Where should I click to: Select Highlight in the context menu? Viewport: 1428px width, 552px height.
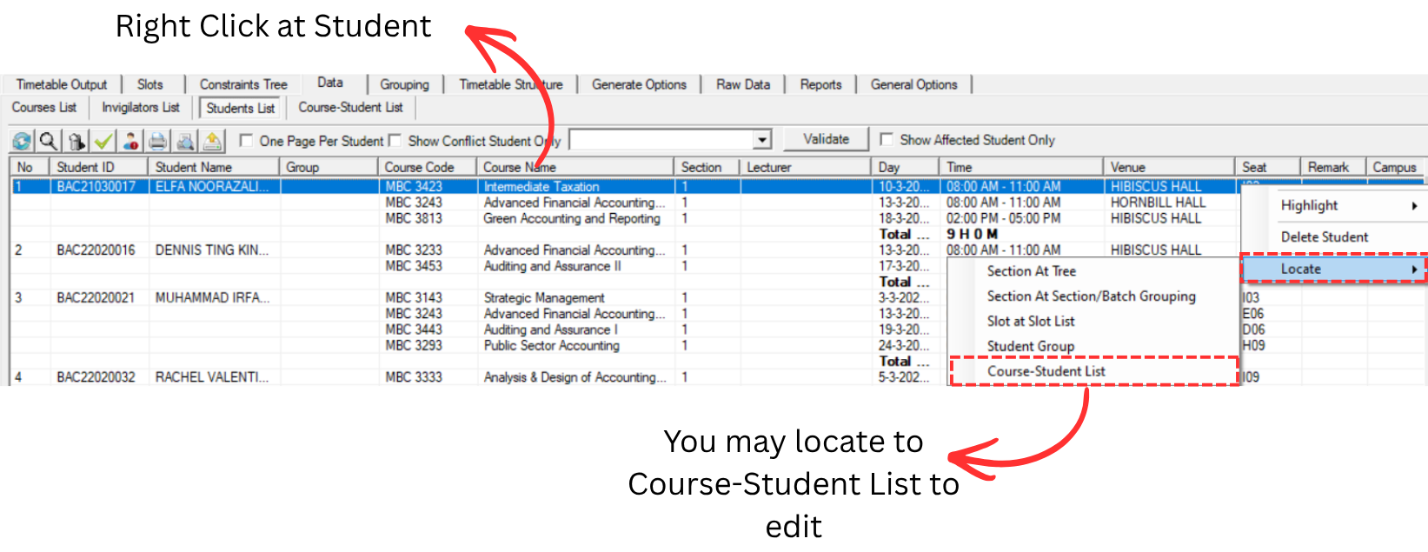[1309, 205]
